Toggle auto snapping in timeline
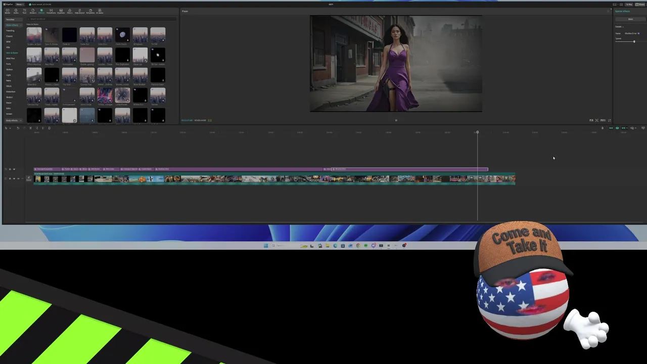 point(617,128)
